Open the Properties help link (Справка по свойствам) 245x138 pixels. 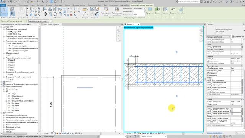click(214, 133)
